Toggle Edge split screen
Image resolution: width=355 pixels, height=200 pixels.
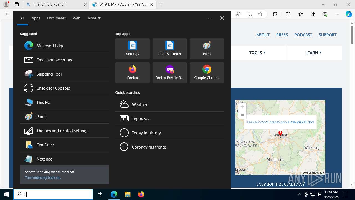288,14
